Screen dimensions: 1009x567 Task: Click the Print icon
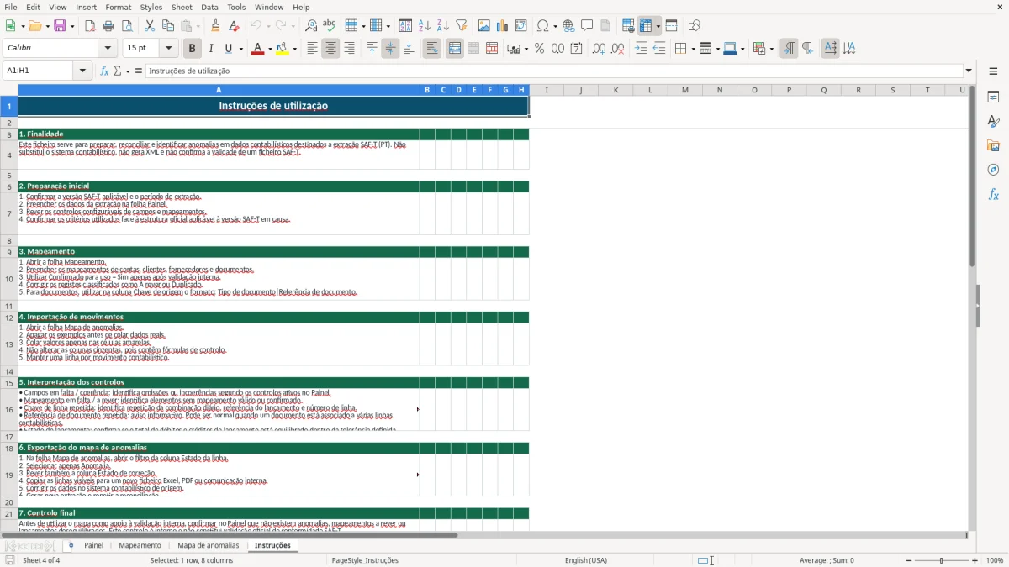pyautogui.click(x=108, y=26)
